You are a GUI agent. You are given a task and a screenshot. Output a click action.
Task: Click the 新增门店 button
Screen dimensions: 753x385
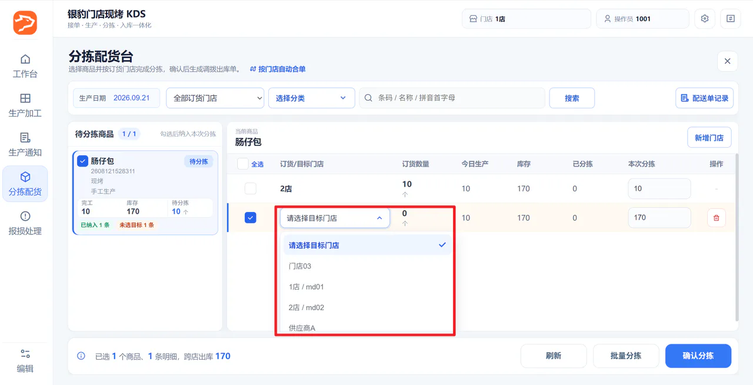[709, 138]
